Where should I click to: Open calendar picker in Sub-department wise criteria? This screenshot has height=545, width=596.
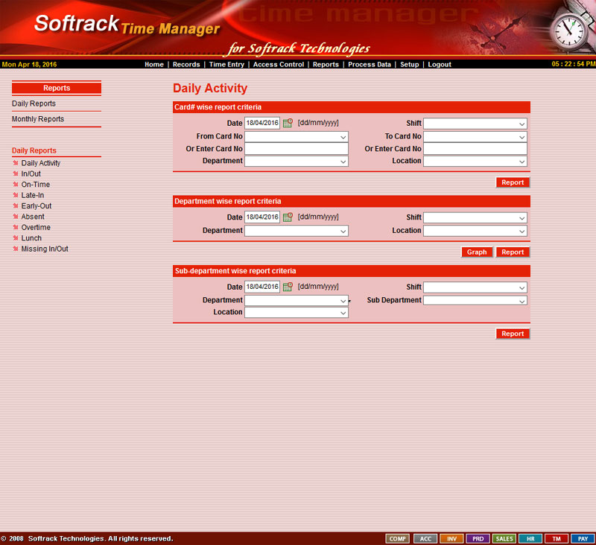point(288,287)
